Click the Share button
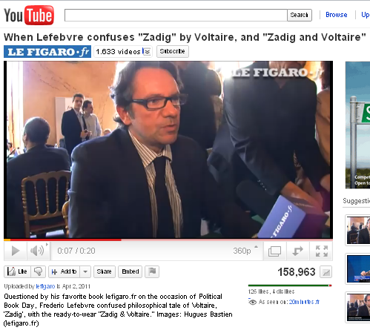The width and height of the screenshot is (370, 330). pyautogui.click(x=104, y=271)
